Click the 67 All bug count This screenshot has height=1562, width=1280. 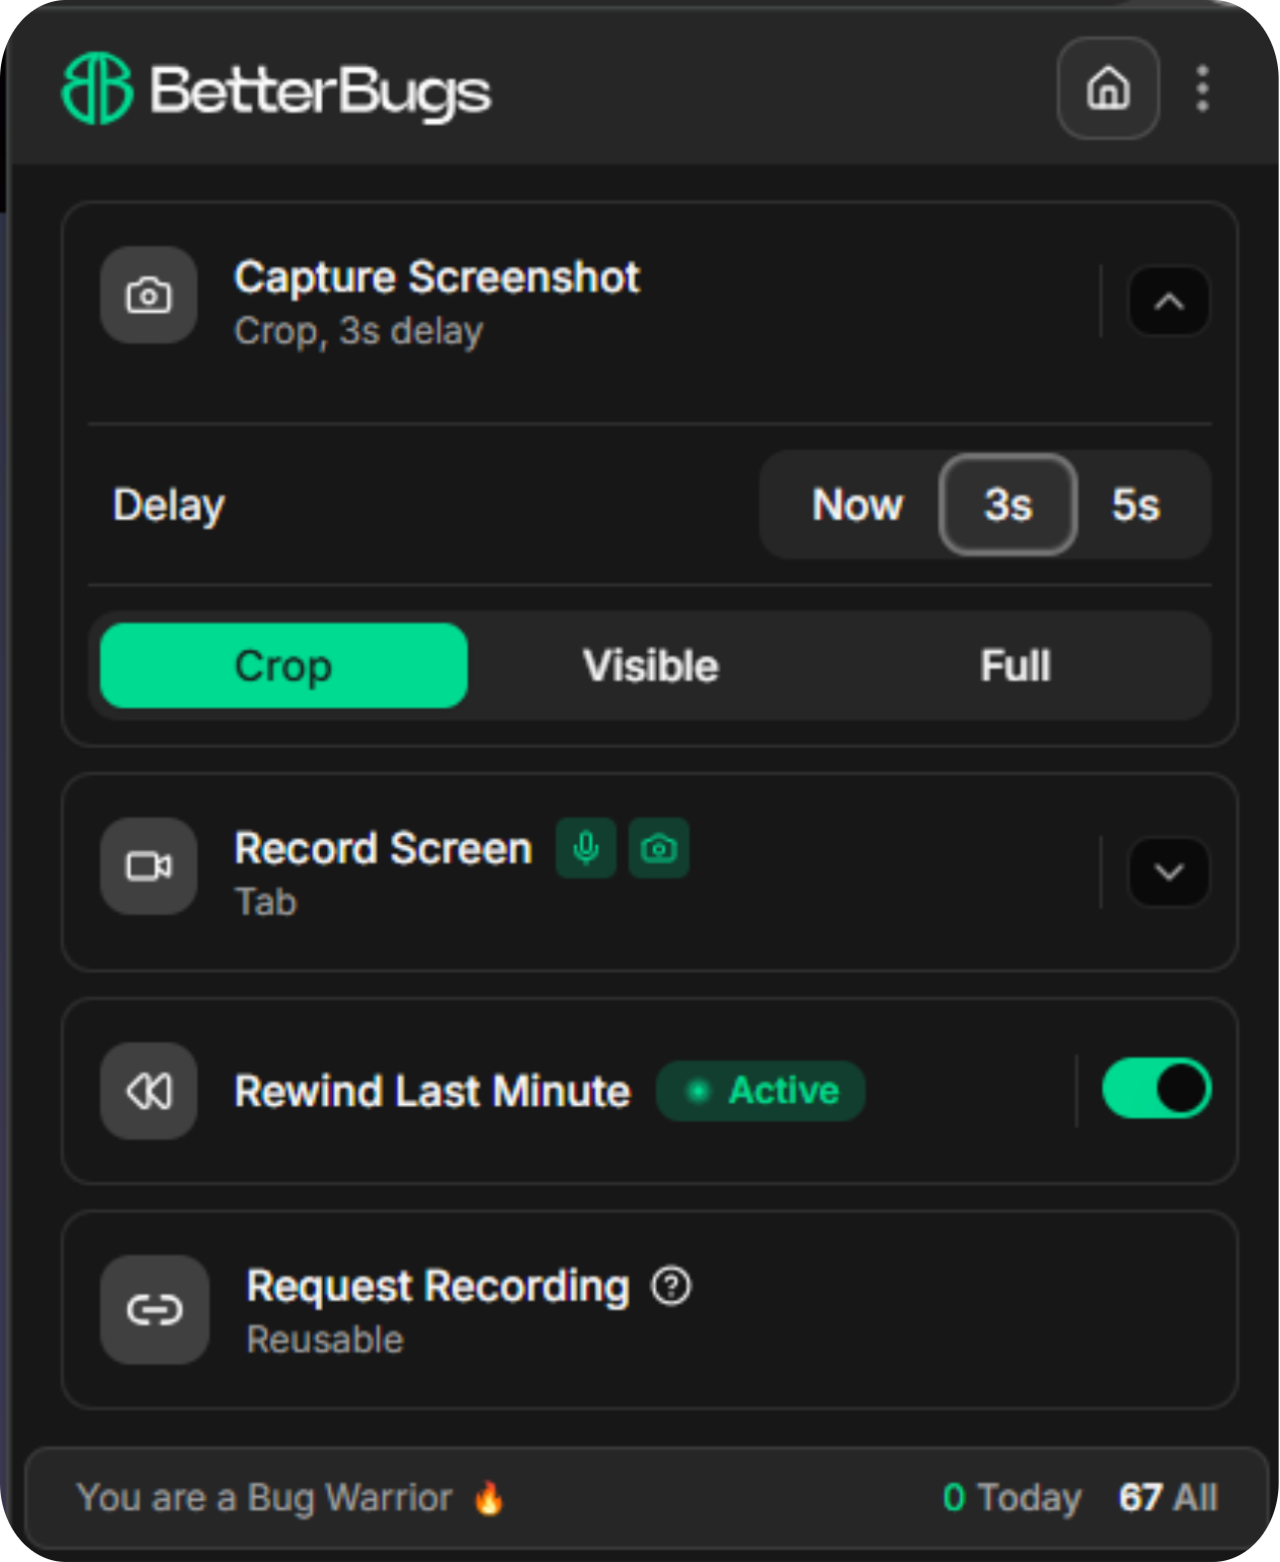tap(1167, 1497)
